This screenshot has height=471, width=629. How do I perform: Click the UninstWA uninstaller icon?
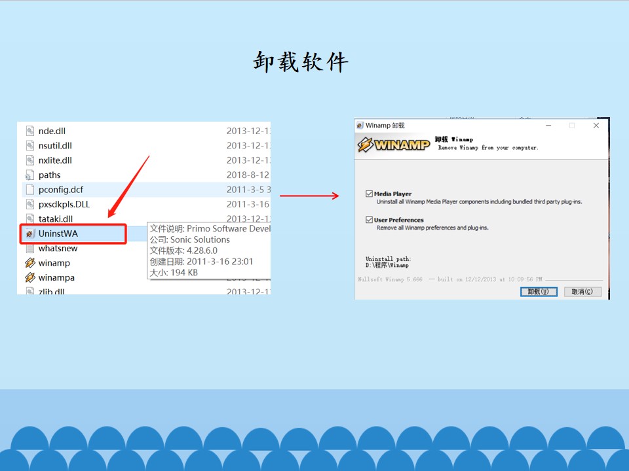click(30, 234)
